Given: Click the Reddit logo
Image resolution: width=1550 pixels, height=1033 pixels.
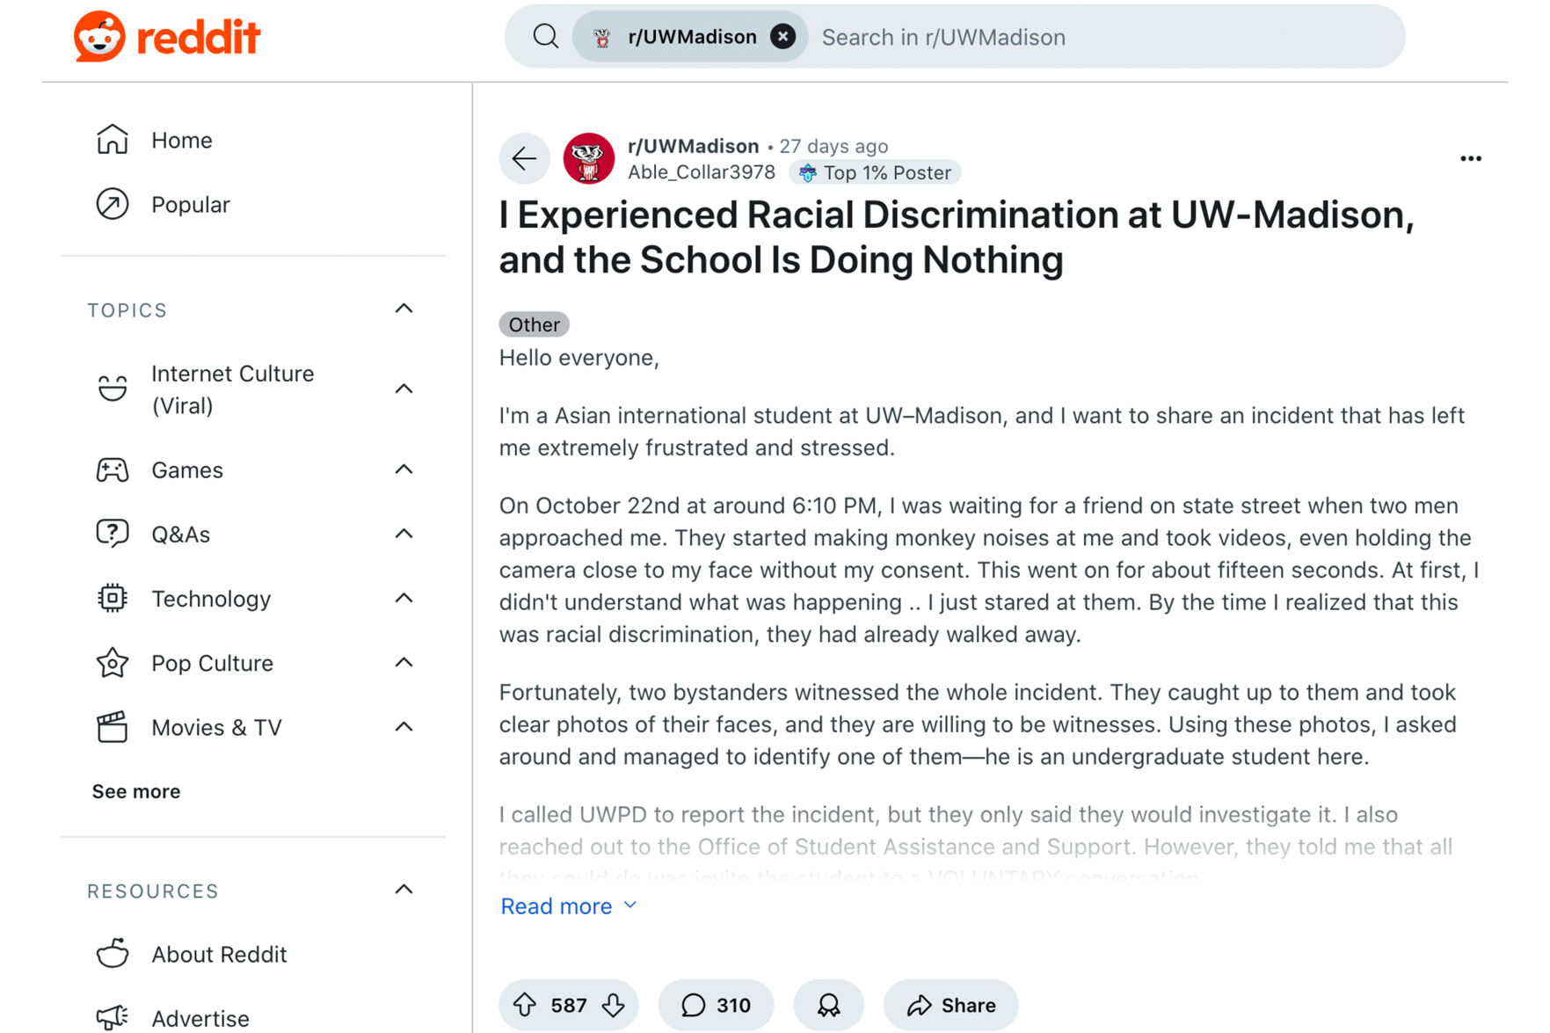Looking at the screenshot, I should pyautogui.click(x=167, y=37).
